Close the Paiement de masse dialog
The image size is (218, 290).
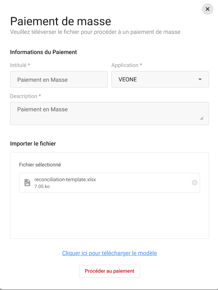coord(208,9)
